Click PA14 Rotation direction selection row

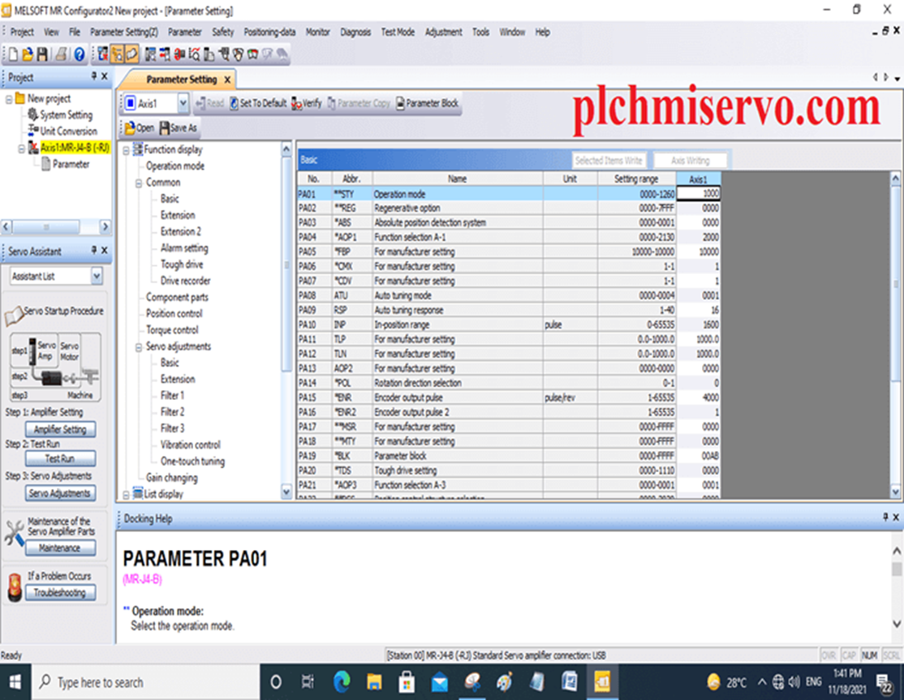(509, 383)
